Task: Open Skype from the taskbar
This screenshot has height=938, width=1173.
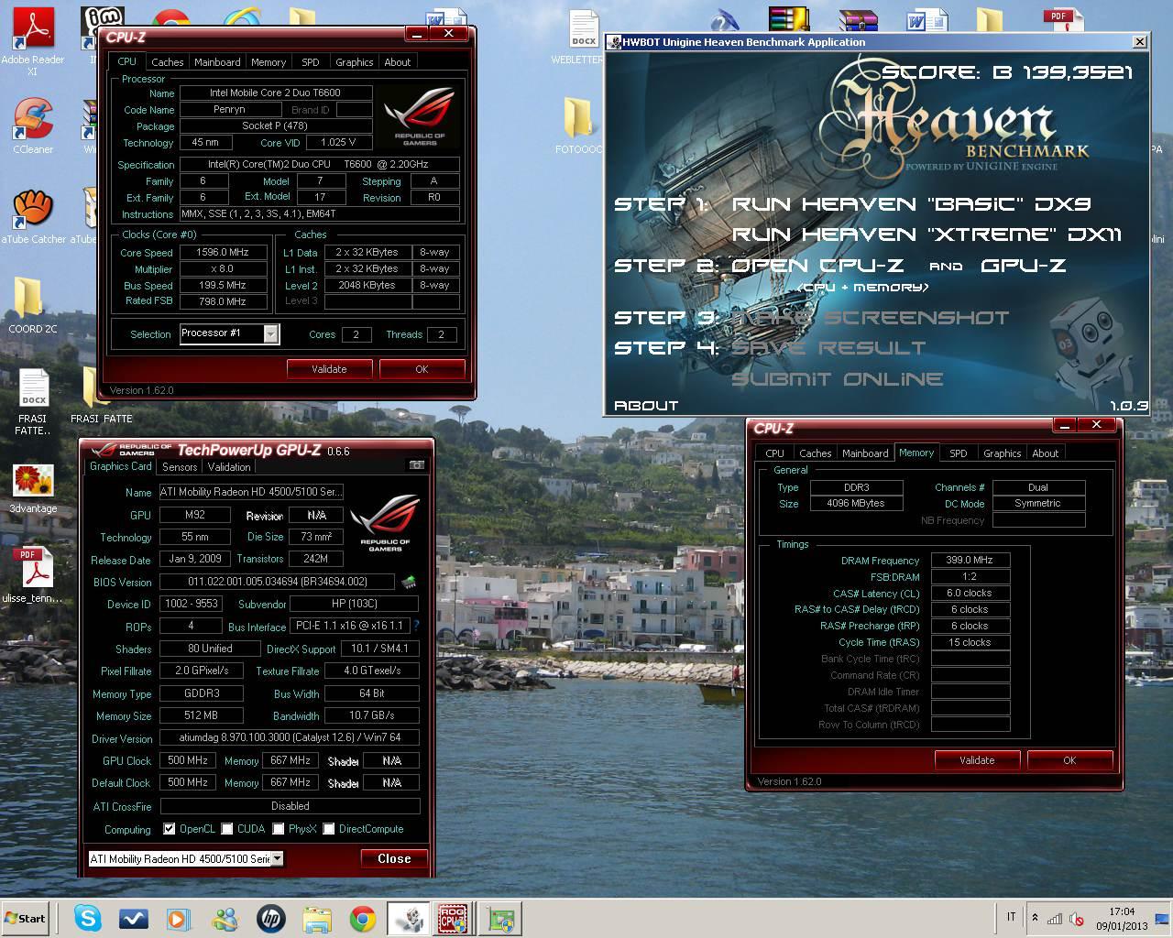Action: [x=88, y=918]
